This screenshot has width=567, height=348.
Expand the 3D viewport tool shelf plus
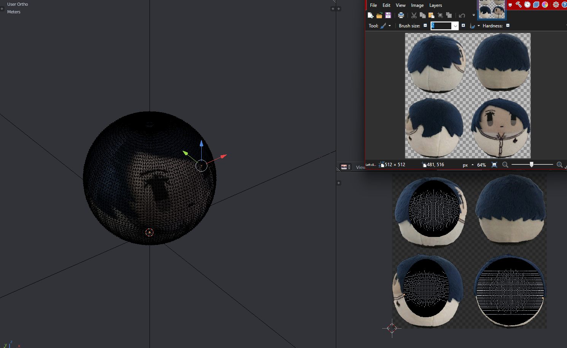point(2,9)
